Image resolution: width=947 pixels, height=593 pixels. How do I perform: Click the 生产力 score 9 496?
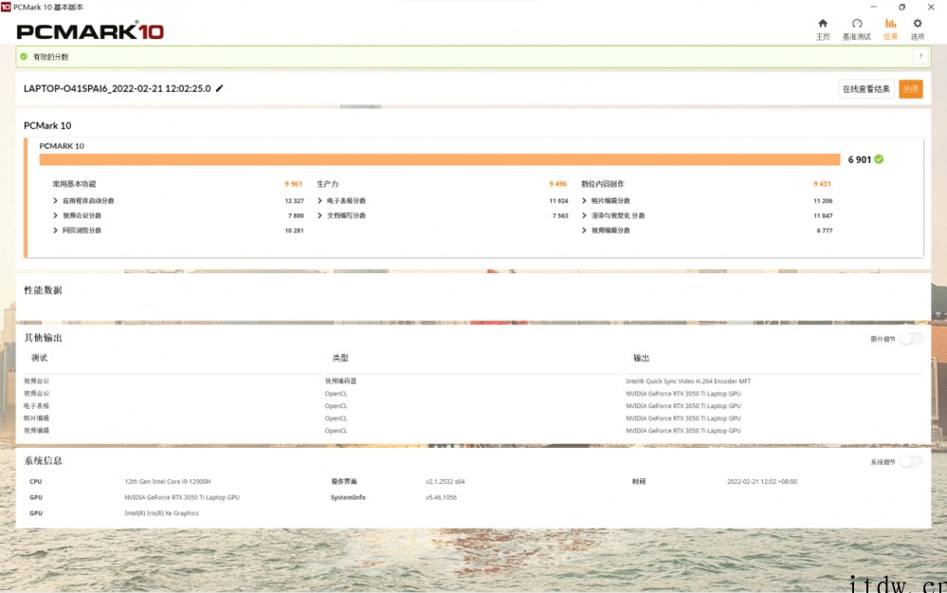[558, 184]
